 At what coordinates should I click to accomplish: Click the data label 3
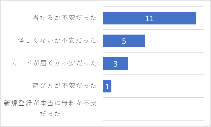[115, 64]
